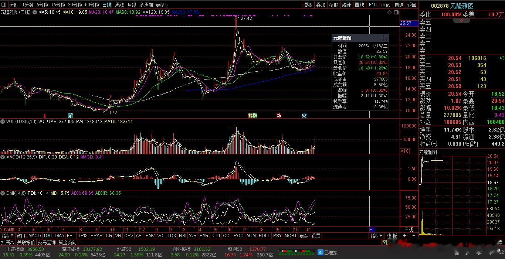This screenshot has width=505, height=259.
Task: Click the diamond icon above the price axis
Action: point(389,12)
